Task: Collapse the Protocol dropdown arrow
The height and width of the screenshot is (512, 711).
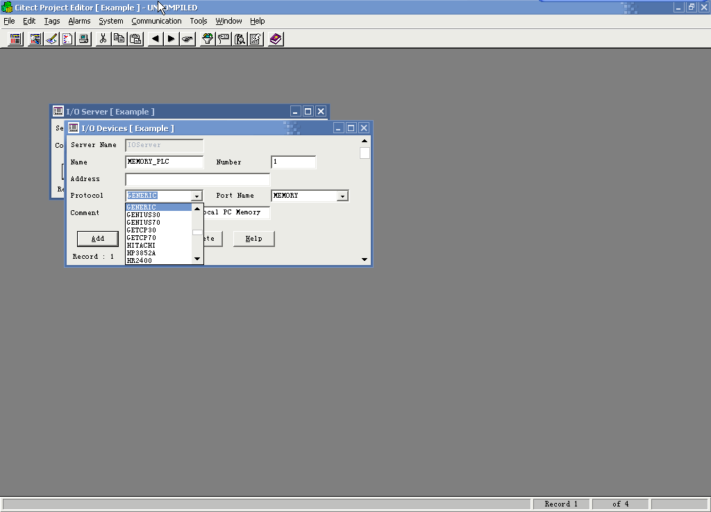Action: point(196,196)
